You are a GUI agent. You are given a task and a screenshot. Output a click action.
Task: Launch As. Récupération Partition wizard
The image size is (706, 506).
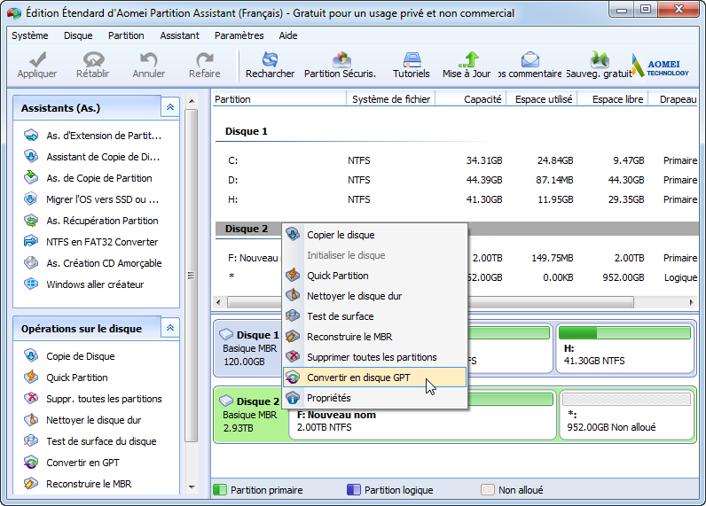click(91, 221)
